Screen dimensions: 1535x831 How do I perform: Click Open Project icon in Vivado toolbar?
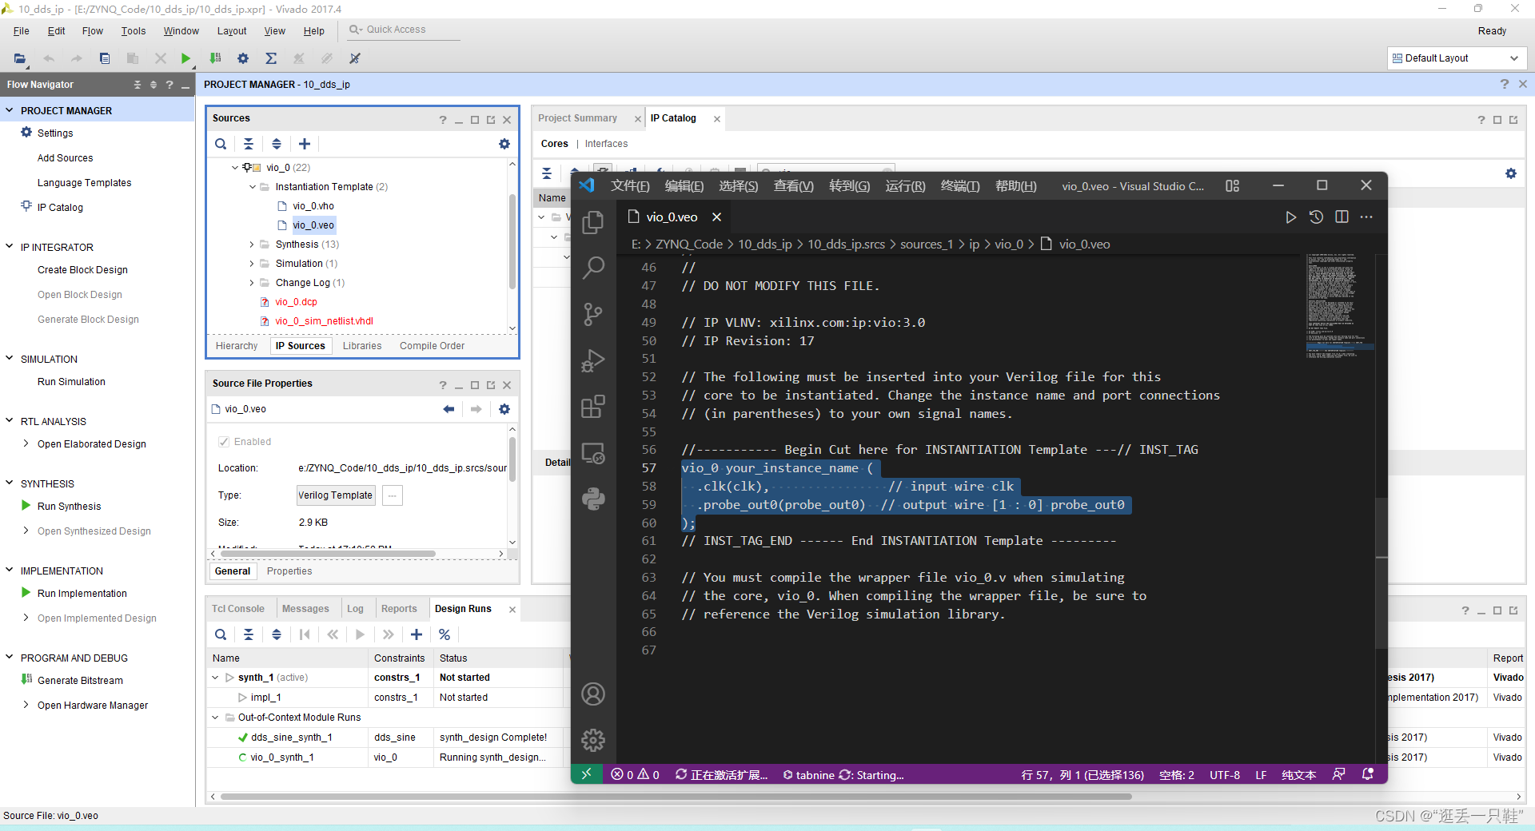[20, 58]
